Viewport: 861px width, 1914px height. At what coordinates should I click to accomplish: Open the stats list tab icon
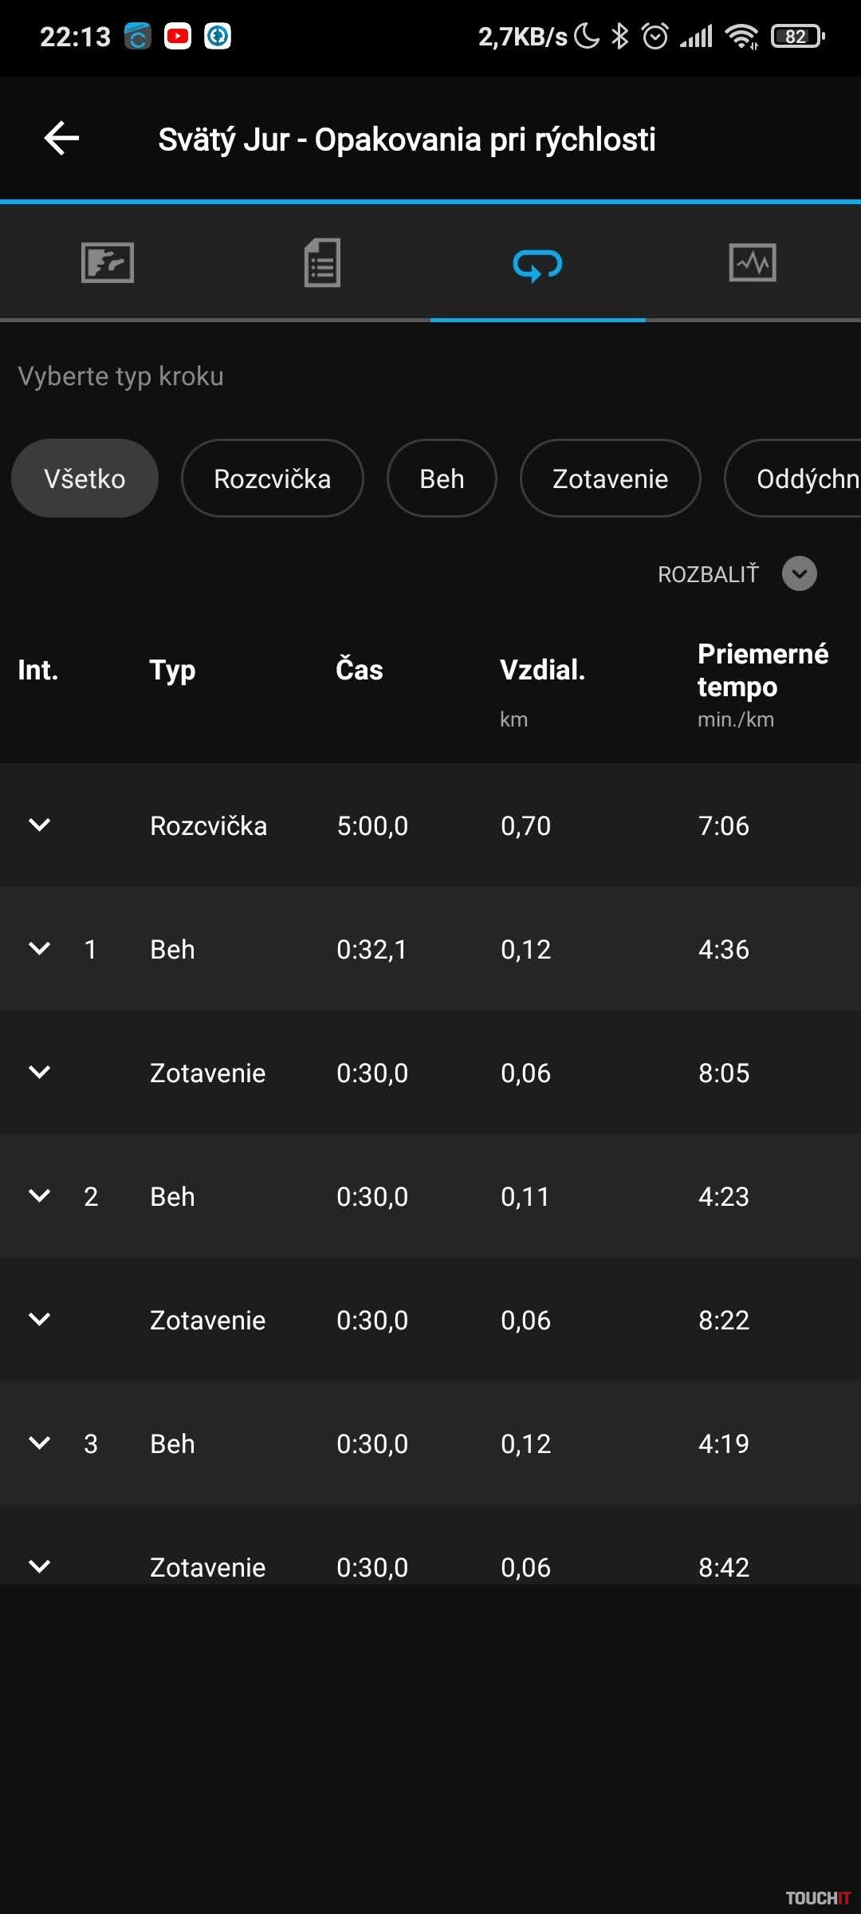(322, 262)
